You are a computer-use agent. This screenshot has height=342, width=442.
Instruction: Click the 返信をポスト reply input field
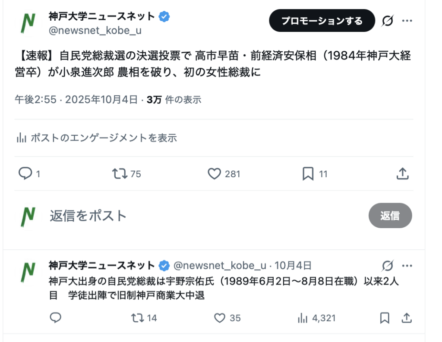point(173,216)
